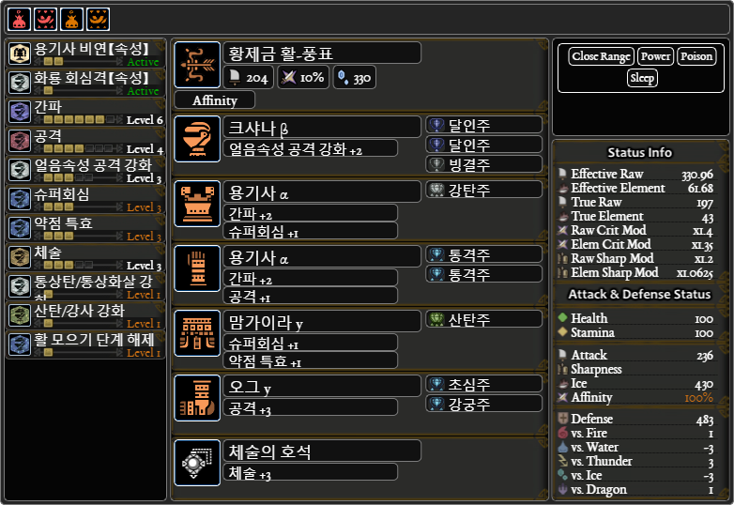734x505 pixels.
Task: Select the 간파 Level 6 skill entry
Action: 85,112
